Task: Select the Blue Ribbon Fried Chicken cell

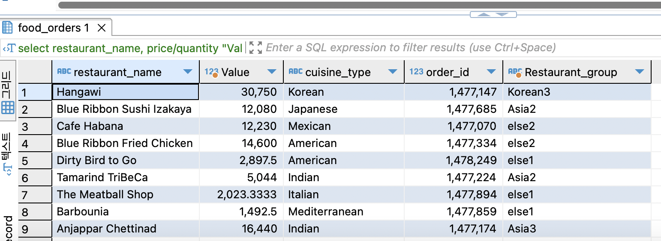Action: (126, 143)
